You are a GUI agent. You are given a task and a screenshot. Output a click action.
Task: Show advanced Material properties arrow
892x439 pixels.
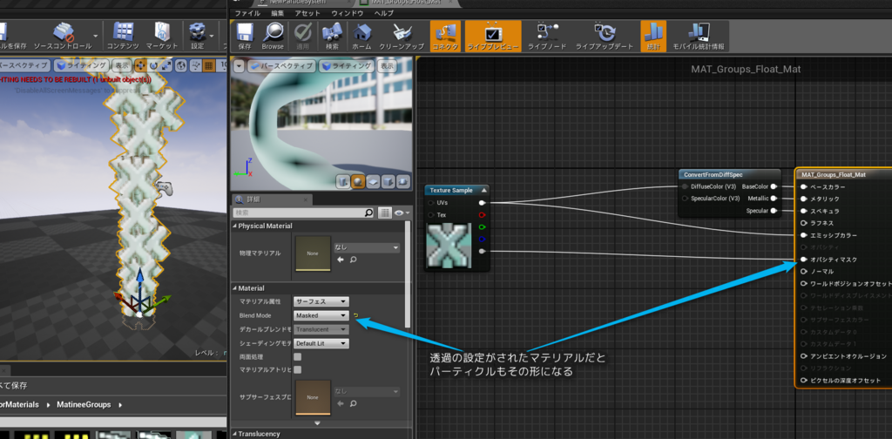[x=317, y=423]
